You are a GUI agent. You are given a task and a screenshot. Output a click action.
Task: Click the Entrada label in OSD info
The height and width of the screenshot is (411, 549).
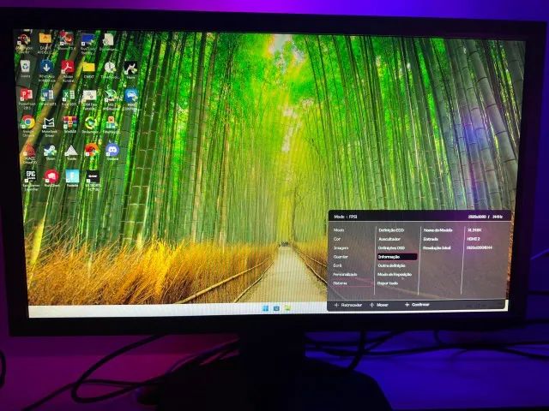point(431,239)
